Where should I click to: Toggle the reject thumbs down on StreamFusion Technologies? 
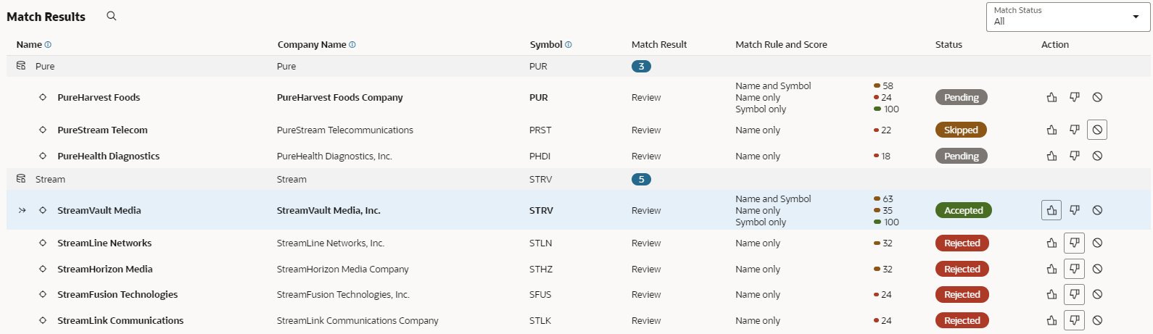[1075, 295]
